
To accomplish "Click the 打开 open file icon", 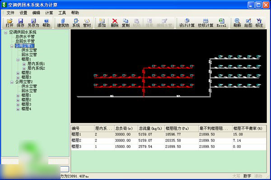I will click(9, 23).
